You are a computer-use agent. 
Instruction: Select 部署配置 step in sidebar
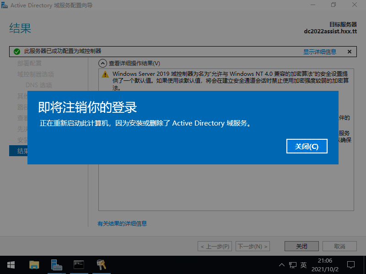click(x=29, y=63)
